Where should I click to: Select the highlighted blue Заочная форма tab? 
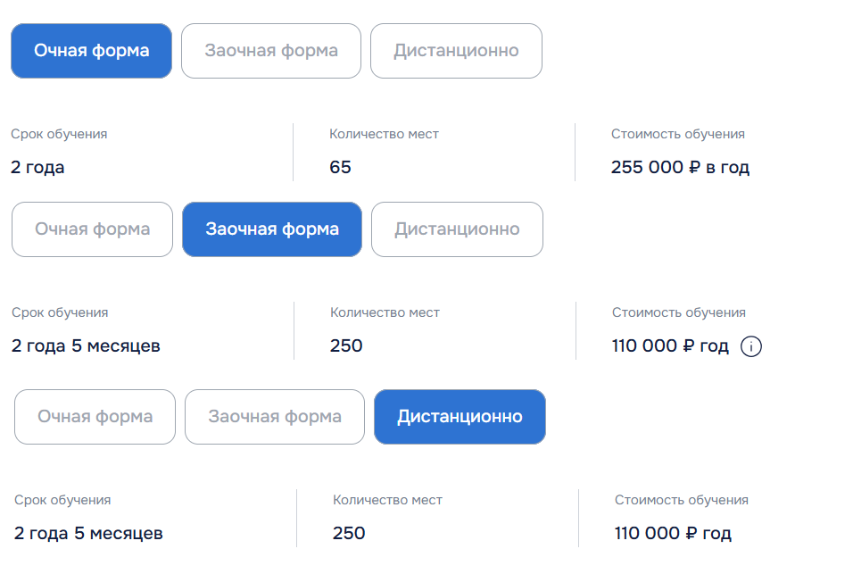click(272, 229)
